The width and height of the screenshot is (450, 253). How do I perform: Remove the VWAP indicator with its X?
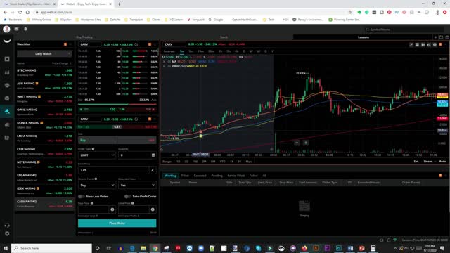pyautogui.click(x=164, y=66)
